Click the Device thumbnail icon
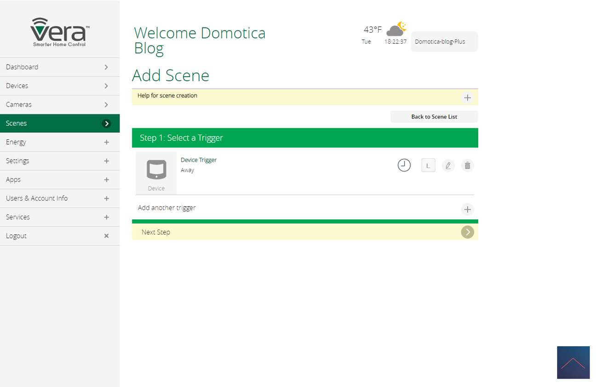Image resolution: width=598 pixels, height=387 pixels. 156,173
